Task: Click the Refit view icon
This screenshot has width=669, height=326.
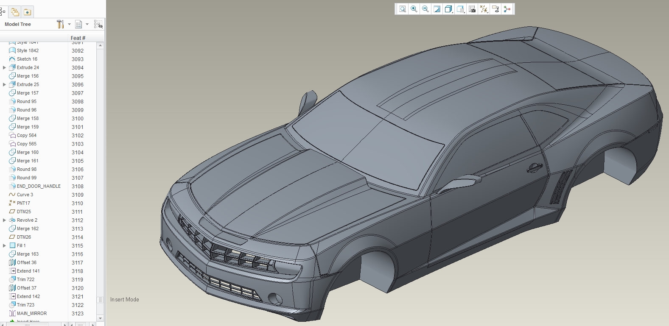Action: tap(402, 9)
